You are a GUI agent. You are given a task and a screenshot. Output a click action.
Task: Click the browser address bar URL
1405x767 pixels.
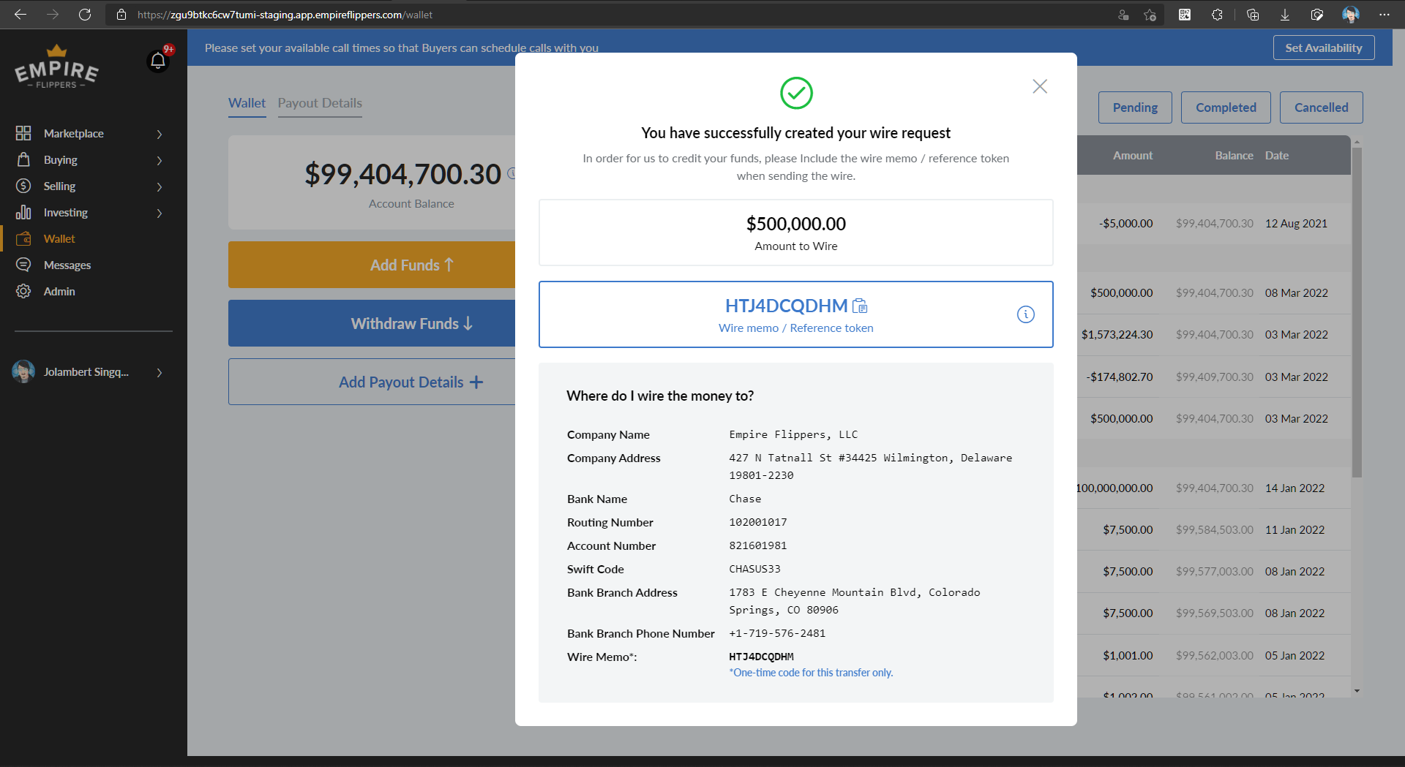click(285, 15)
